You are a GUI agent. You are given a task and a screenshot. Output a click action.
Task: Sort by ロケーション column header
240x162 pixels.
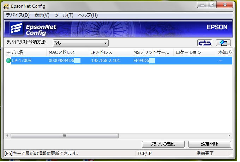(x=194, y=52)
